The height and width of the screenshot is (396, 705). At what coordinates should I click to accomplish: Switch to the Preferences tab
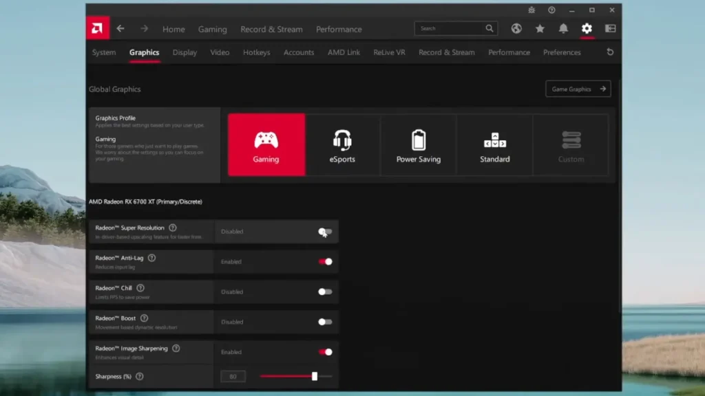[562, 52]
